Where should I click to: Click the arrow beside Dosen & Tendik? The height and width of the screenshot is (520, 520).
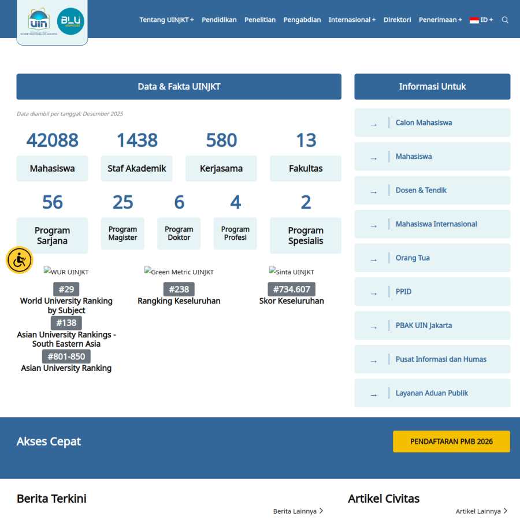[x=374, y=192]
